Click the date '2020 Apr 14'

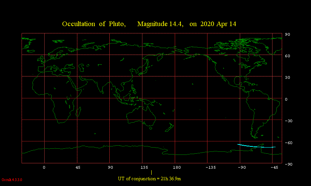coord(218,24)
